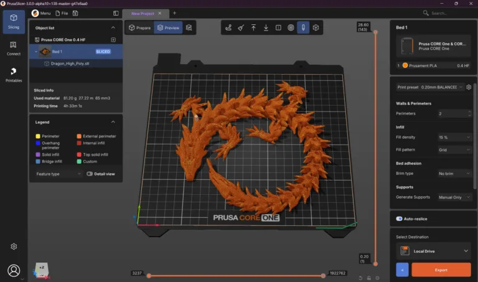Collapse the Legend panel
478x282 pixels.
click(x=113, y=122)
